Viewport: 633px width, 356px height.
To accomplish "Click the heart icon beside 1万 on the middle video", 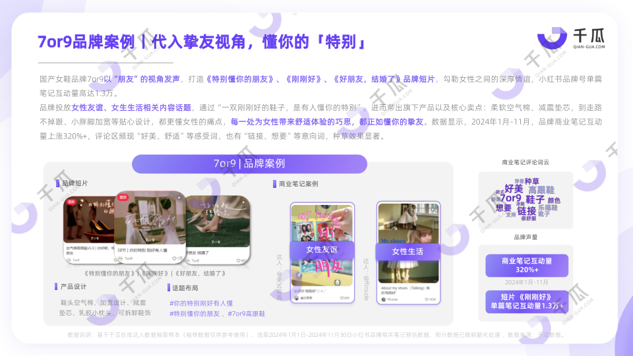I will (x=174, y=258).
